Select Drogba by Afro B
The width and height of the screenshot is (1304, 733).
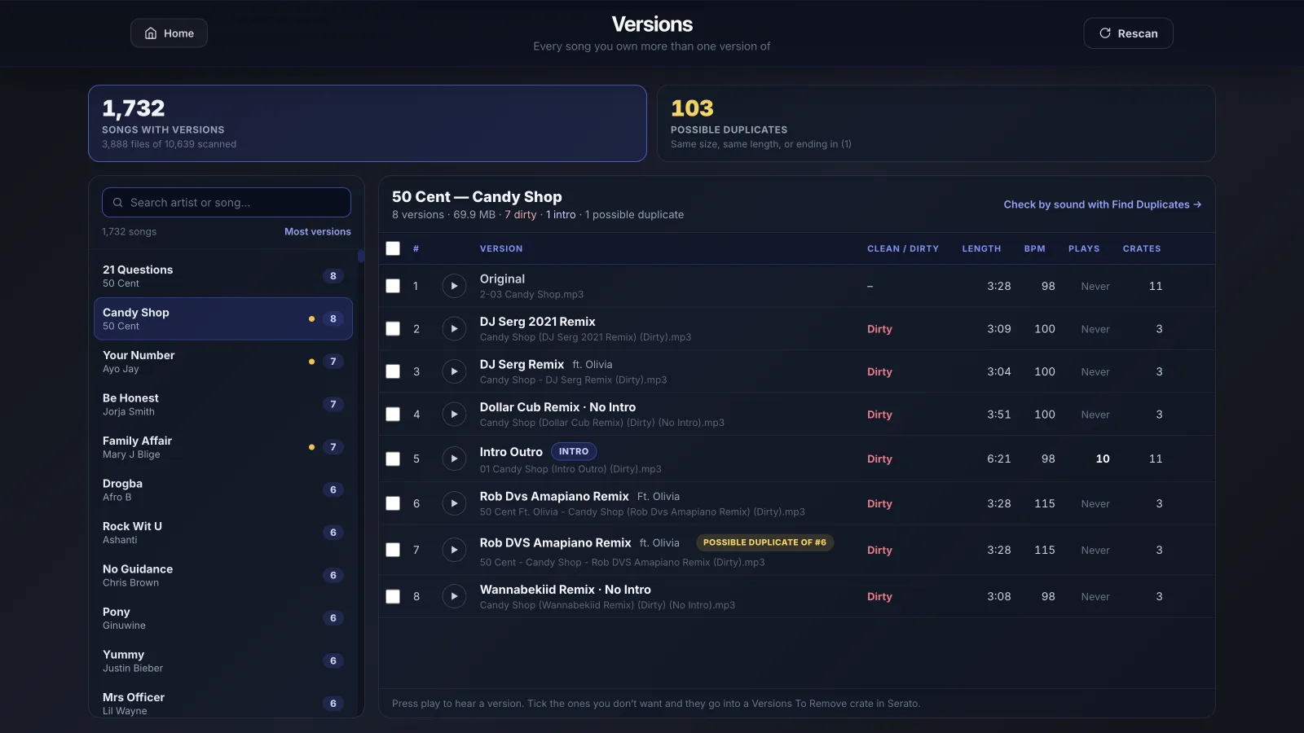pyautogui.click(x=223, y=490)
